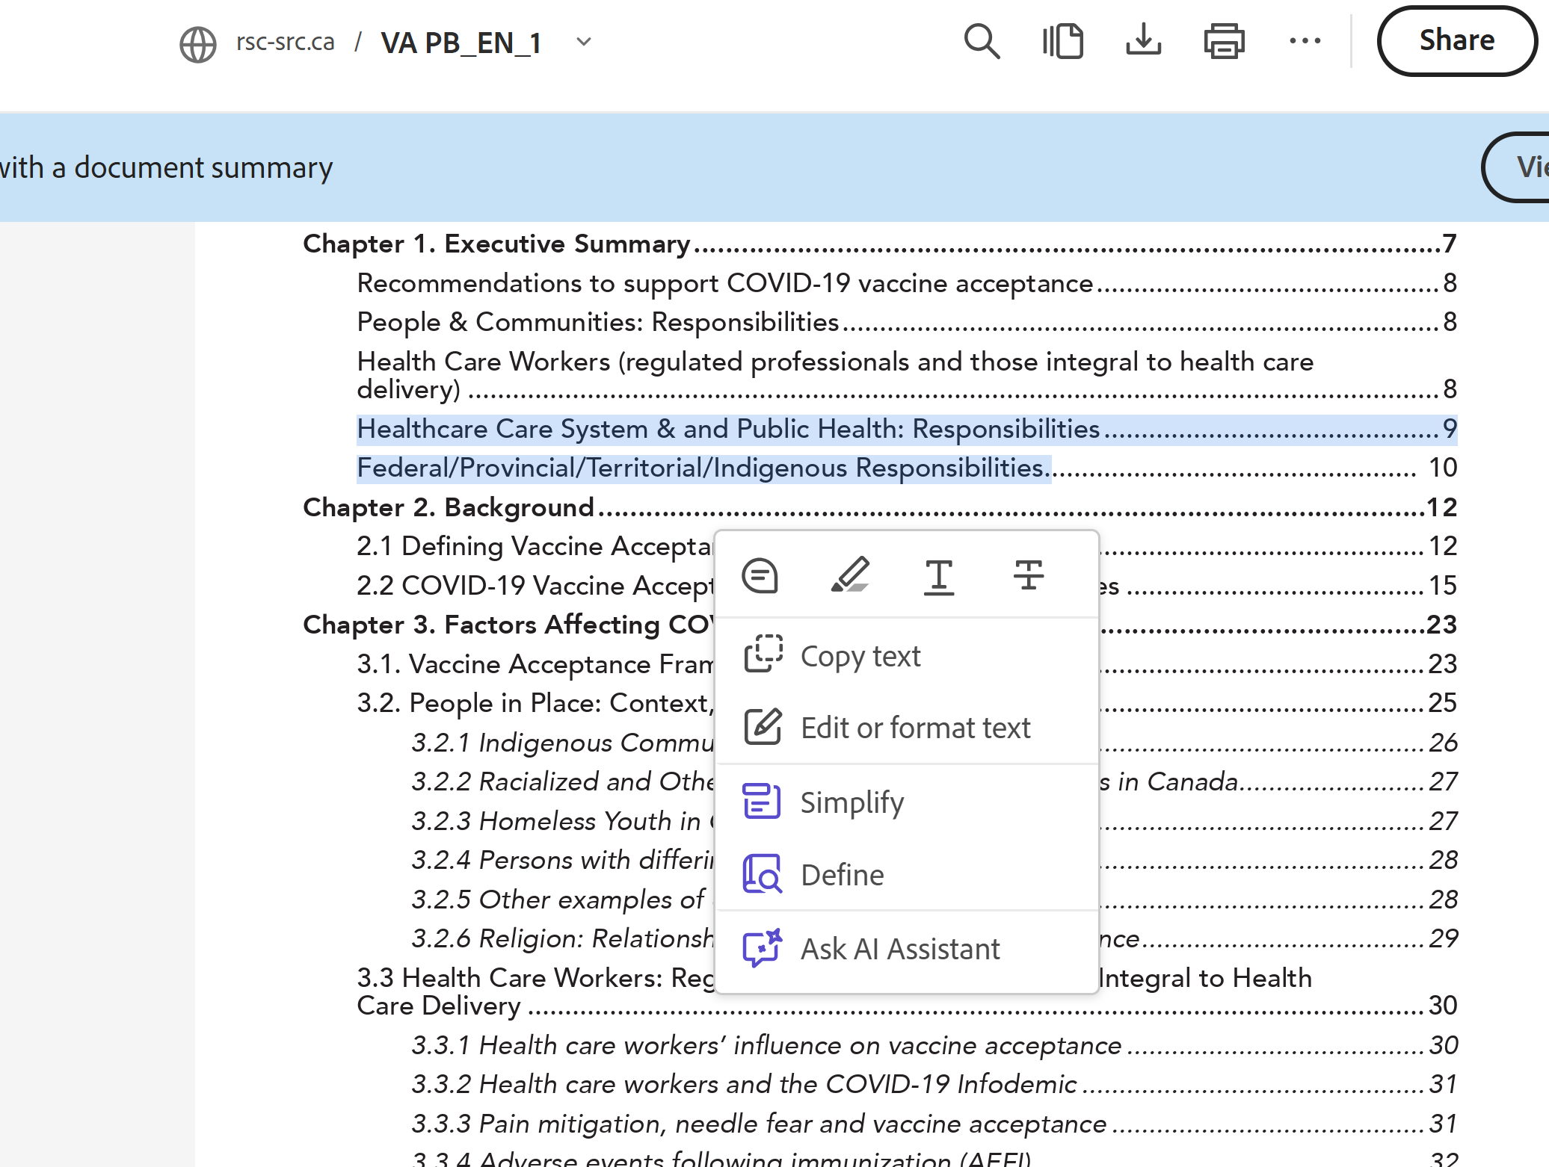Click the Ask AI Assistant sparkle icon
The height and width of the screenshot is (1167, 1549).
point(763,948)
